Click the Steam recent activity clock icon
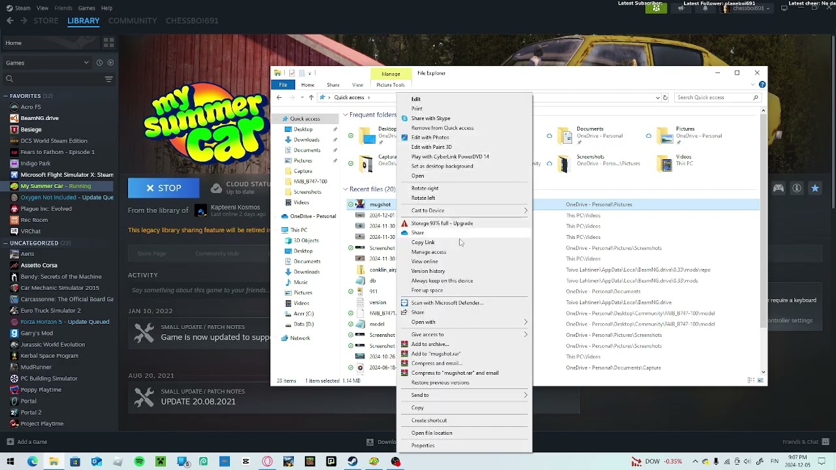The image size is (836, 470). pos(99,63)
